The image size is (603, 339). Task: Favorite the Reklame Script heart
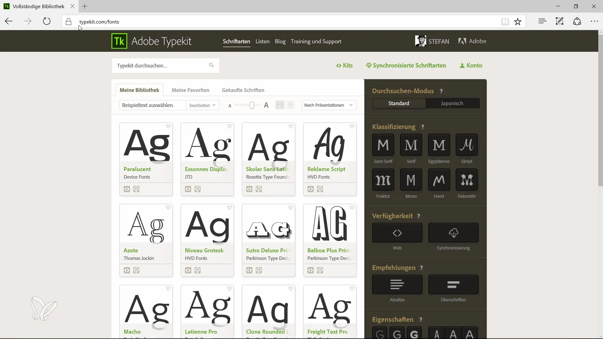coord(352,126)
